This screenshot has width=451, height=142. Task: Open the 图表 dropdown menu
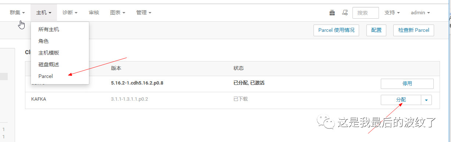pyautogui.click(x=118, y=12)
